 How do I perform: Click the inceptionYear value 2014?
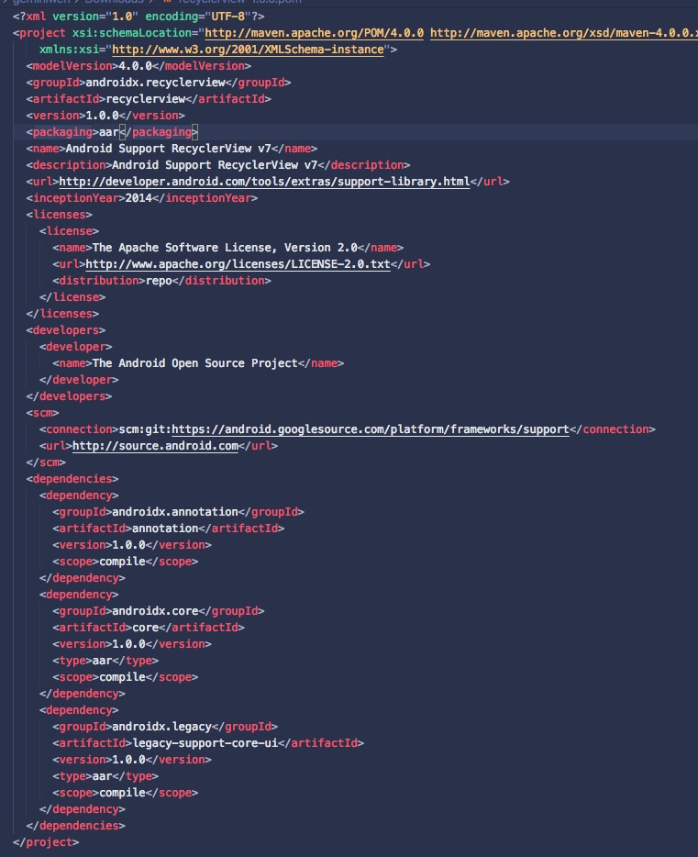pos(138,198)
